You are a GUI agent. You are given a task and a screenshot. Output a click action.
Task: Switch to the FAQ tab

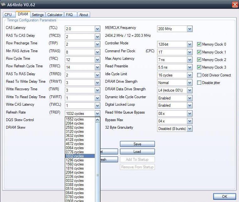point(71,15)
